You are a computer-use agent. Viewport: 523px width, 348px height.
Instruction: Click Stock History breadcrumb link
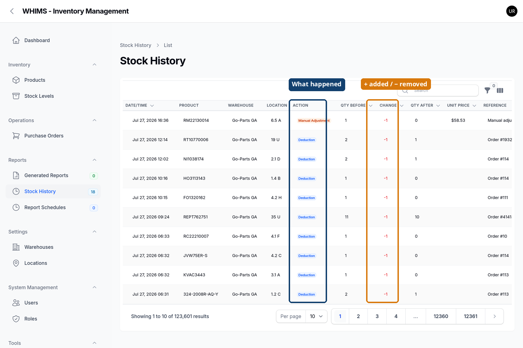click(136, 45)
